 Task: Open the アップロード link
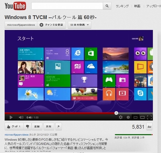coord(154,6)
